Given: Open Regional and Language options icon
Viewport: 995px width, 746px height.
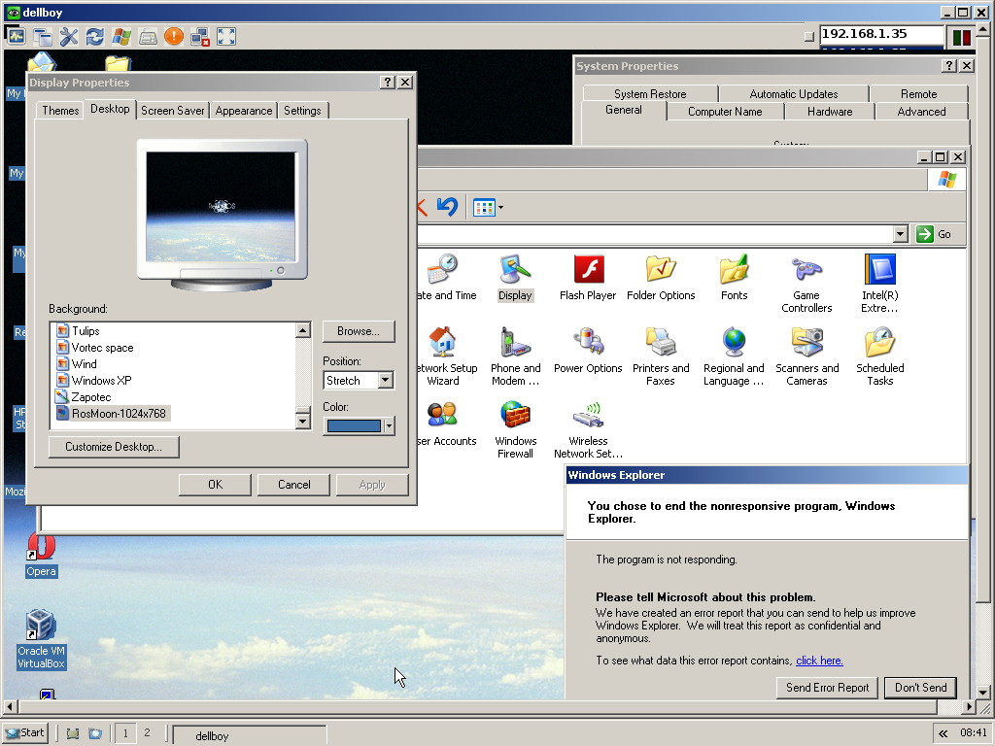Looking at the screenshot, I should [x=734, y=356].
